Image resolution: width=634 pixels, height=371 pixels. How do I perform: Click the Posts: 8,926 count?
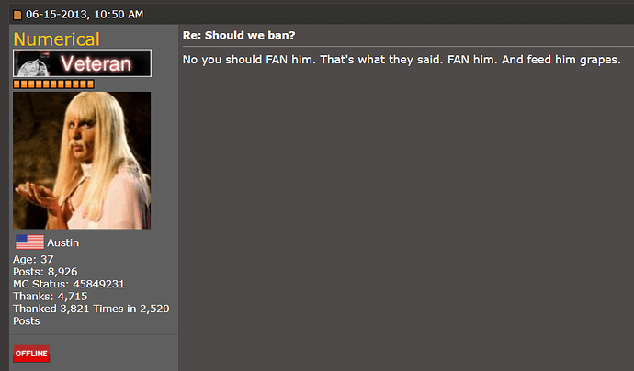click(x=45, y=272)
